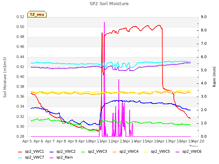The image size is (219, 164).
Task: Toggle sp2_Rain legend entry
Action: pyautogui.click(x=61, y=158)
